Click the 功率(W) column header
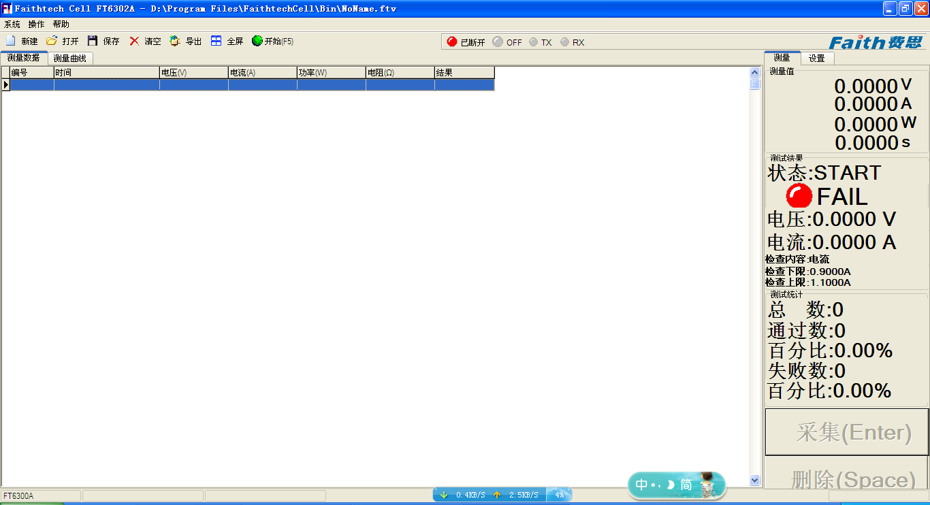Image resolution: width=930 pixels, height=505 pixels. (332, 72)
